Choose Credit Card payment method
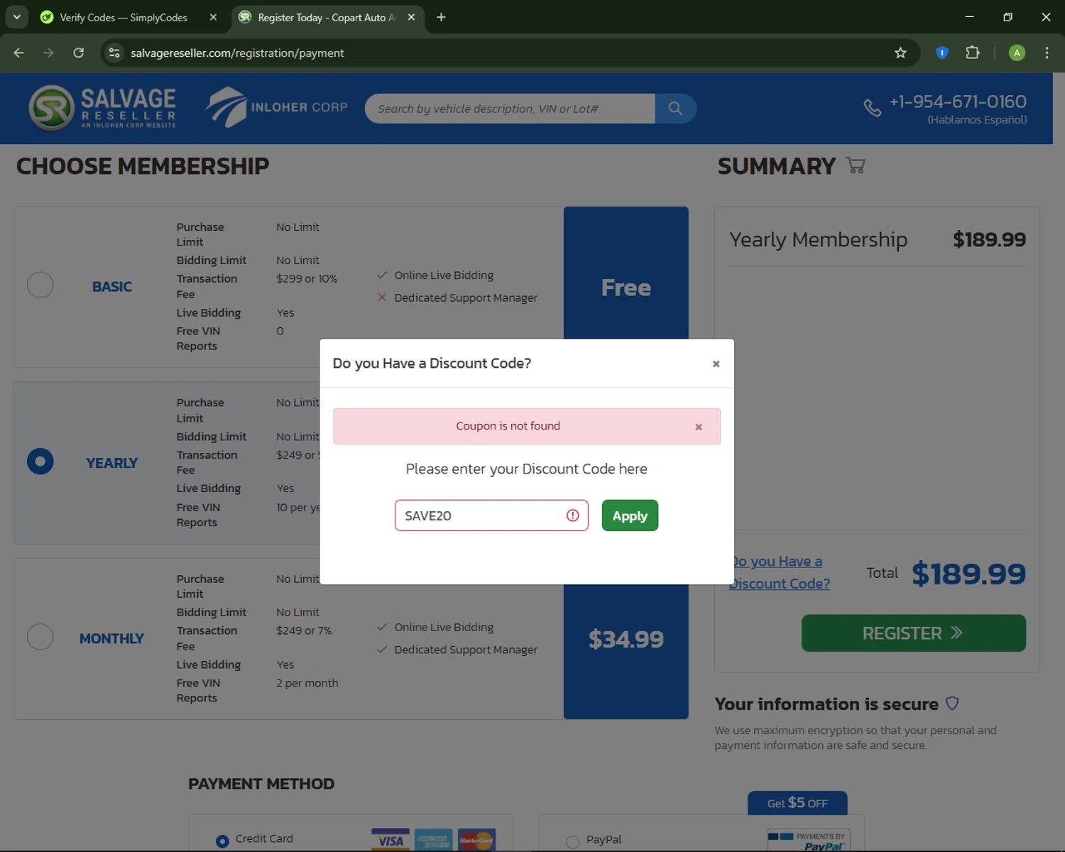This screenshot has height=852, width=1065. 222,841
